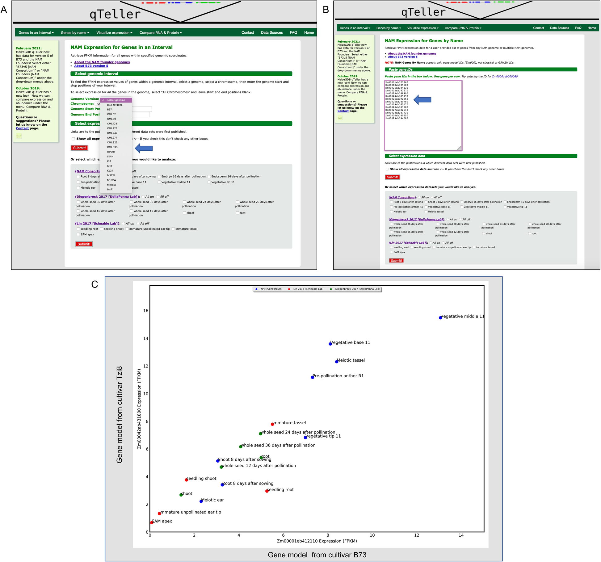Pick HP301 from the genome version list

[116, 152]
